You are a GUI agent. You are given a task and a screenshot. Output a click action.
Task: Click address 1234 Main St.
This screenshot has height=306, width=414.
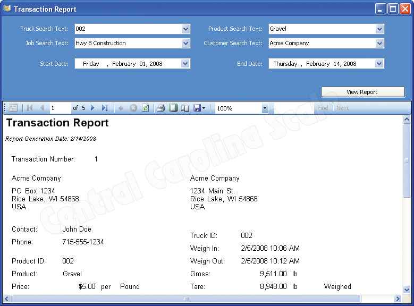(x=213, y=191)
